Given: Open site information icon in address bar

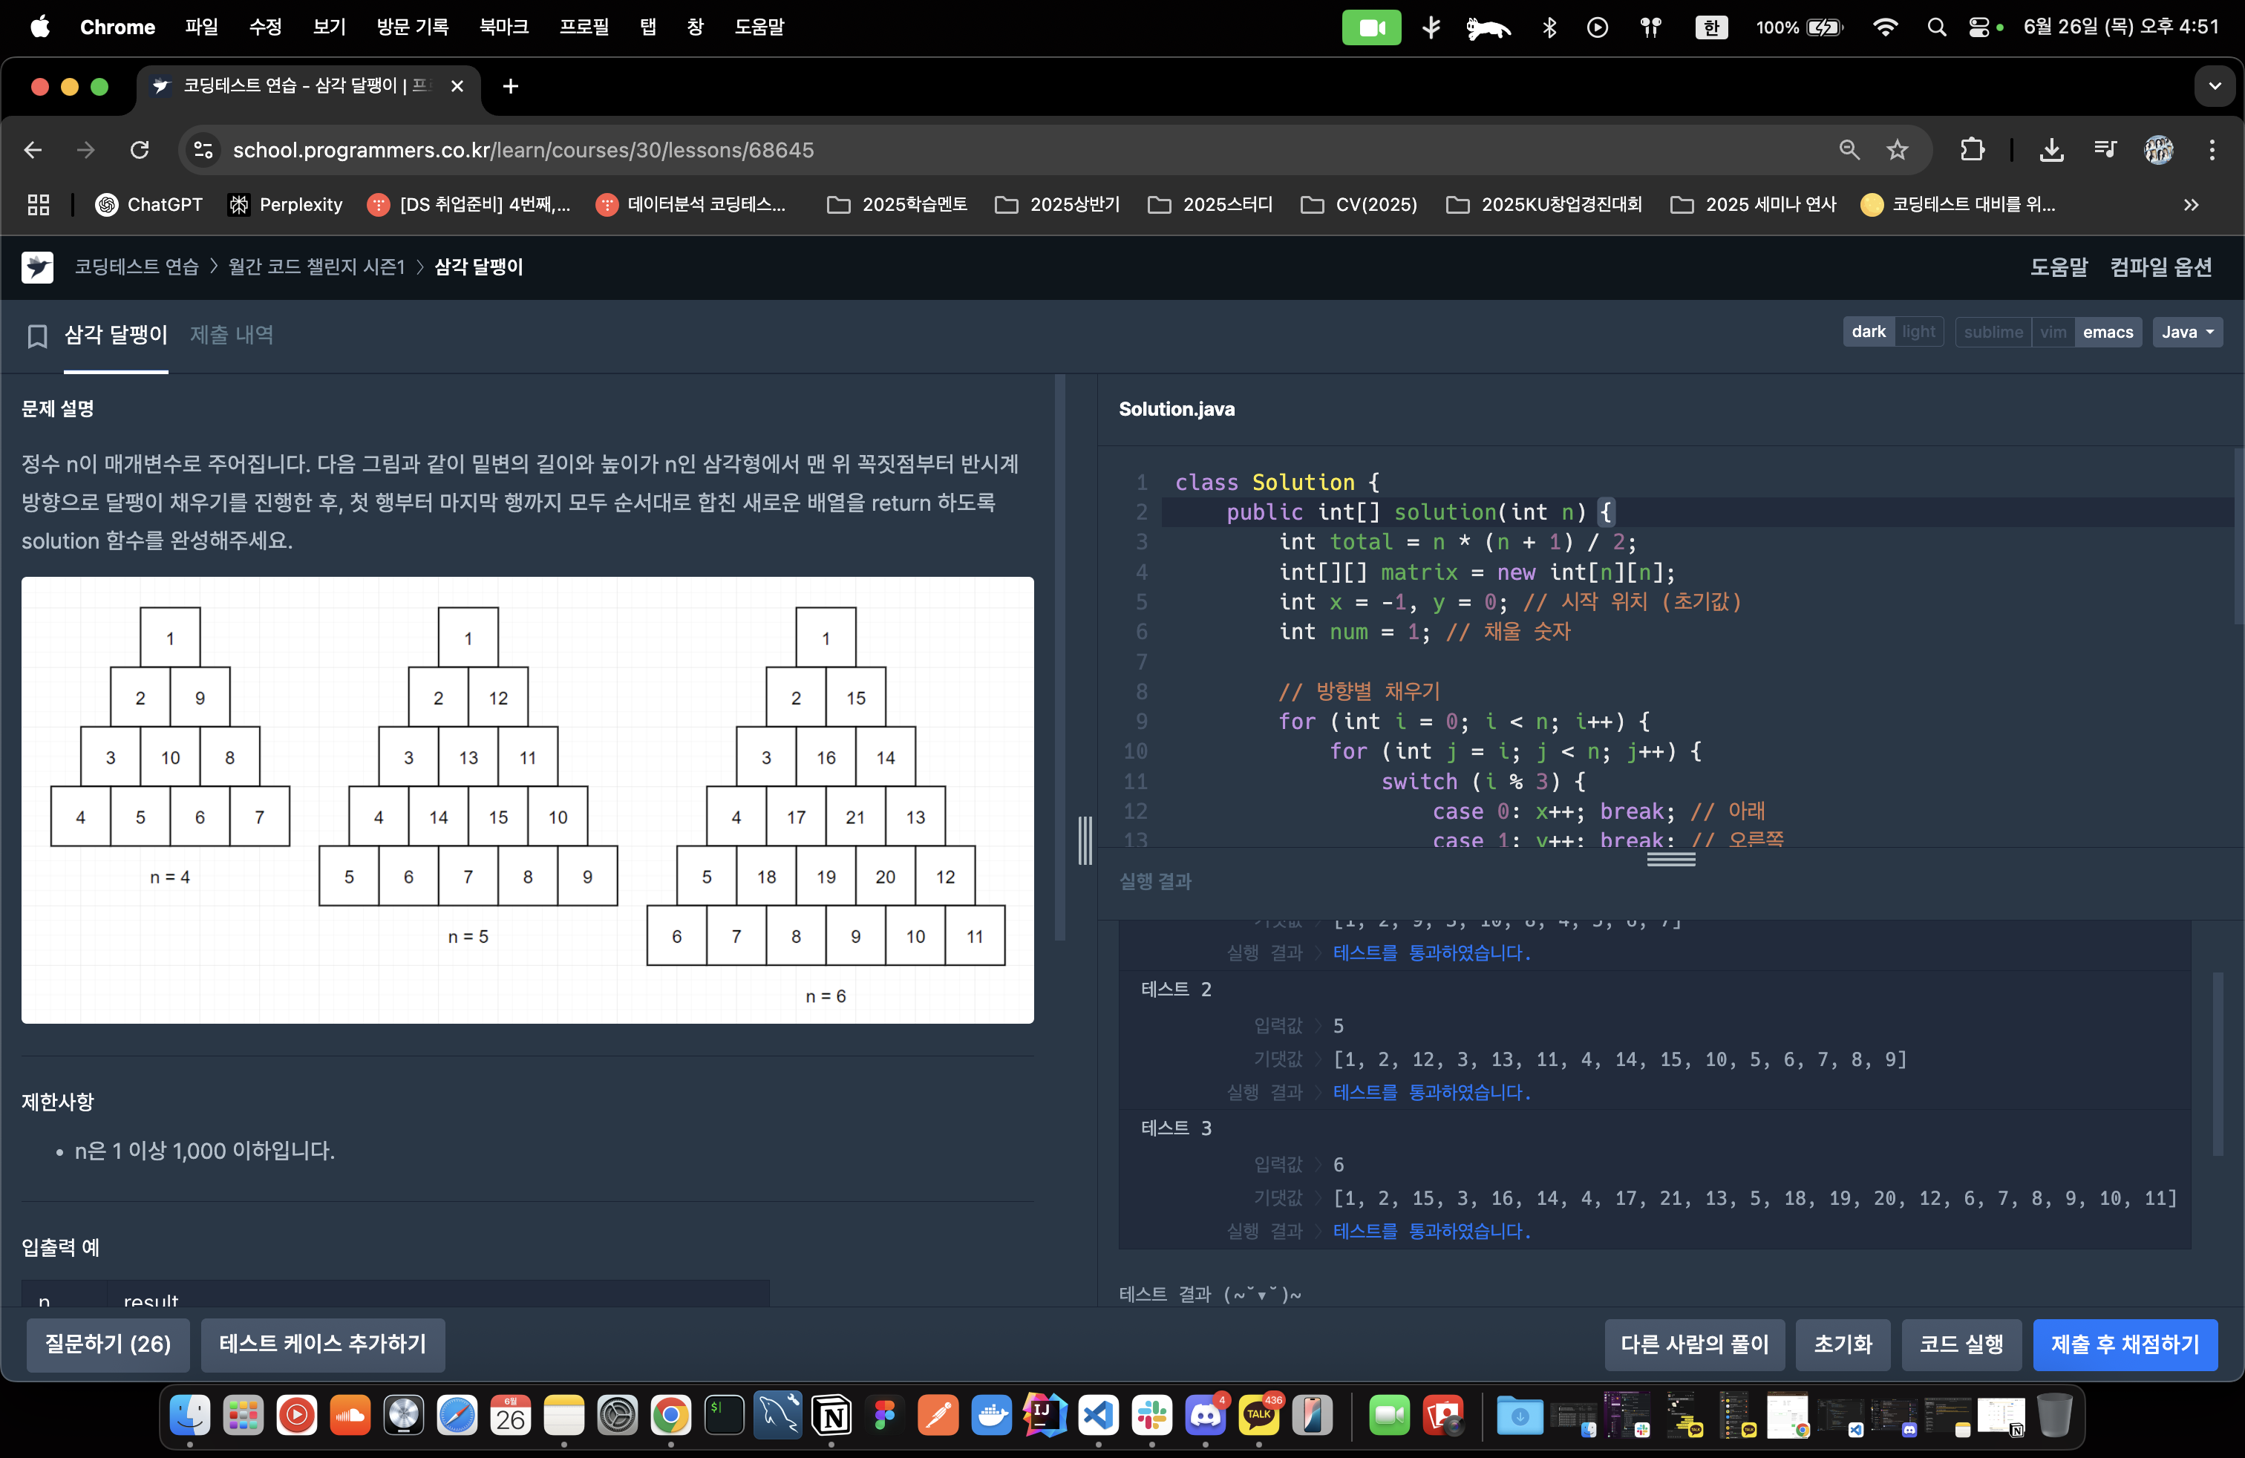Looking at the screenshot, I should point(203,150).
